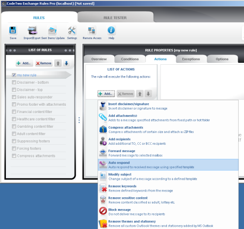244x229 pixels.
Task: Click the Modify subject document icon
Action: tap(103, 176)
